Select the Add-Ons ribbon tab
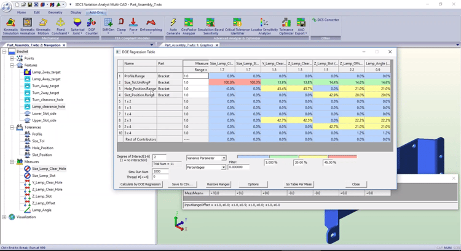 pos(96,12)
